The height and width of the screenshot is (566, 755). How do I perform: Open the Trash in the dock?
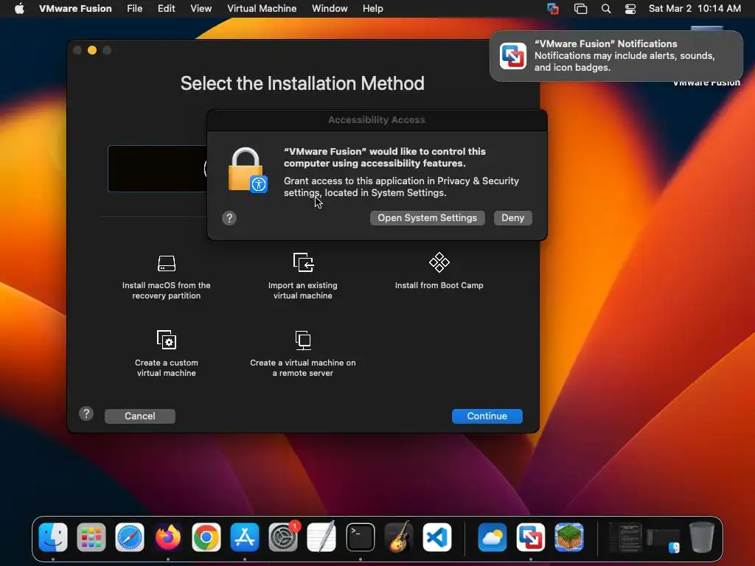[x=702, y=537]
